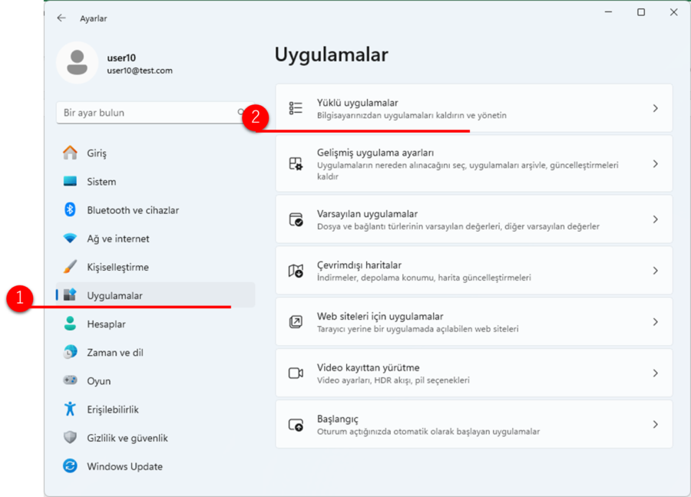
Task: Maximize the Ayarlar window
Action: [x=641, y=12]
